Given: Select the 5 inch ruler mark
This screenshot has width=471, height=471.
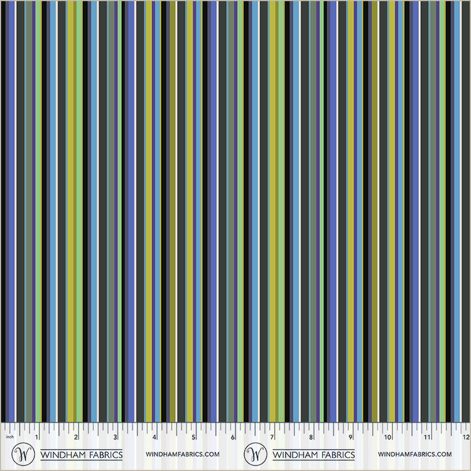Looking at the screenshot, I should (193, 436).
